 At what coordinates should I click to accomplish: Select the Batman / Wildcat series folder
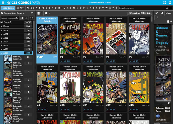[18, 93]
